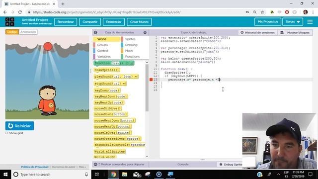Select the World category

coord(107,39)
